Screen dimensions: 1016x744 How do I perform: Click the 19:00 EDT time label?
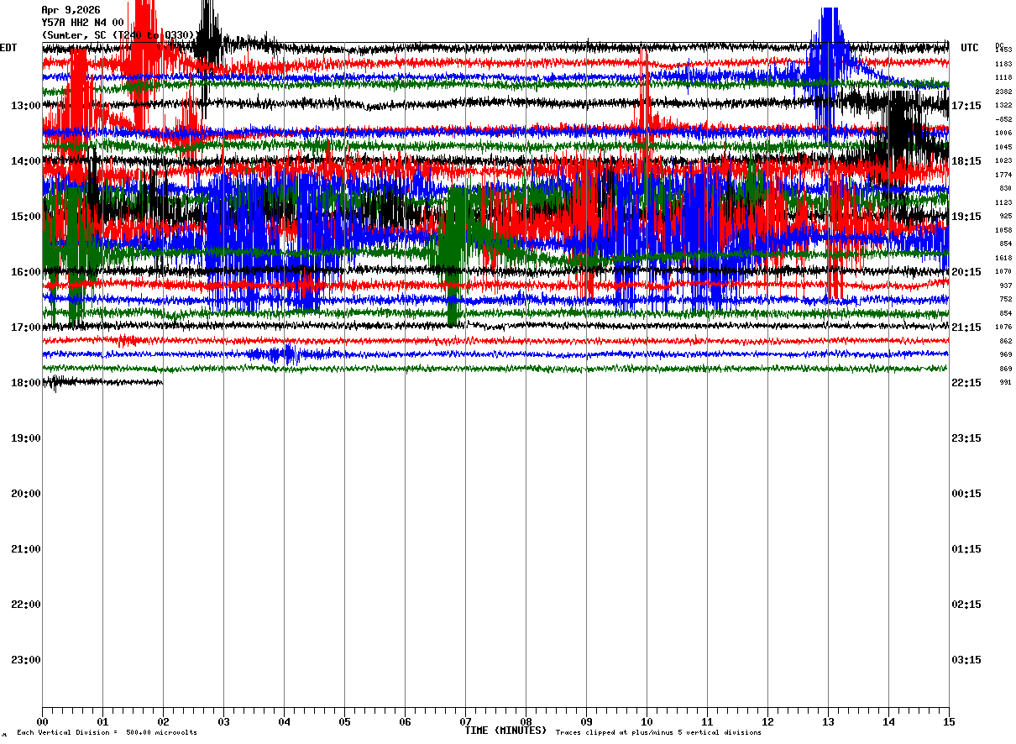point(25,438)
